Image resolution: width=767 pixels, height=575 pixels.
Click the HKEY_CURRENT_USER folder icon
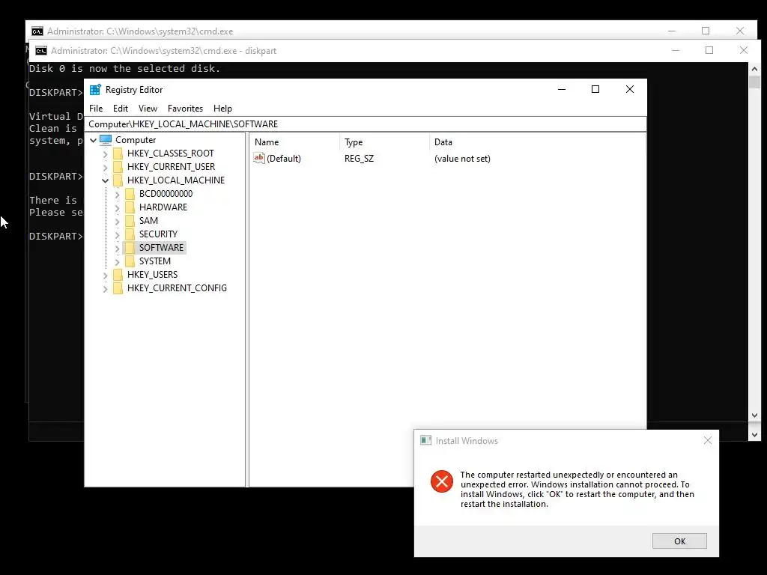[118, 167]
